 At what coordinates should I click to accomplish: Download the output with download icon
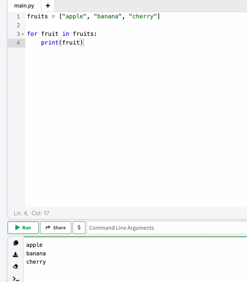tap(16, 254)
